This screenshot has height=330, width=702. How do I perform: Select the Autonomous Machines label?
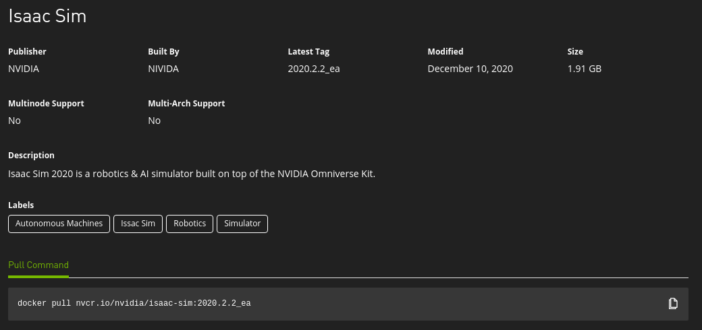point(59,224)
